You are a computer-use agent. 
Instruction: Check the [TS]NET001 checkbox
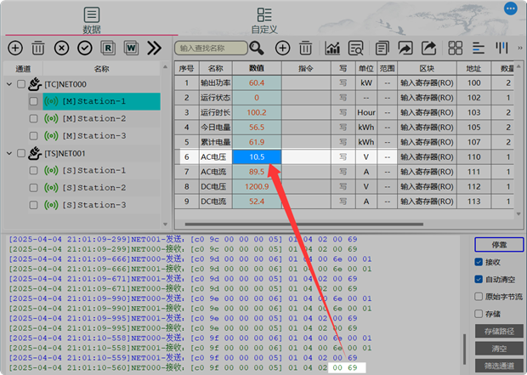[21, 153]
